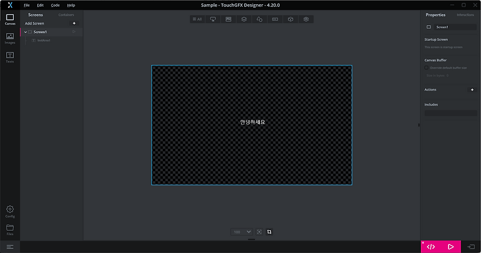Click the plus next to Add Screen
Screen dimensions: 481x253
74,23
